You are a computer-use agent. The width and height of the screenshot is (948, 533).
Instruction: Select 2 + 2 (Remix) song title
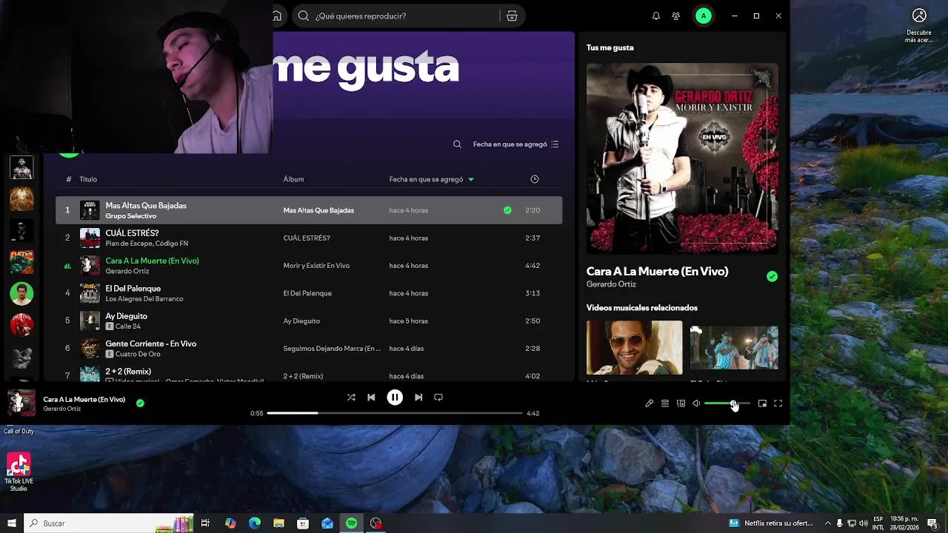(128, 372)
